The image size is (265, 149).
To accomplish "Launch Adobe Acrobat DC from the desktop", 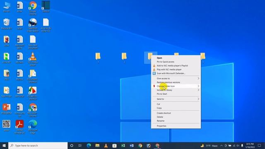I will pyautogui.click(x=19, y=127).
